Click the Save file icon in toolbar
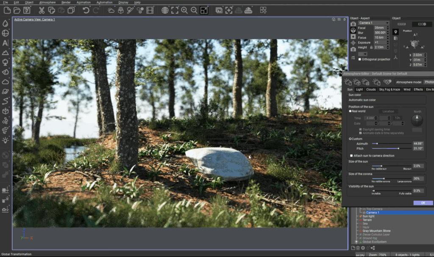The width and height of the screenshot is (434, 257). tap(28, 10)
